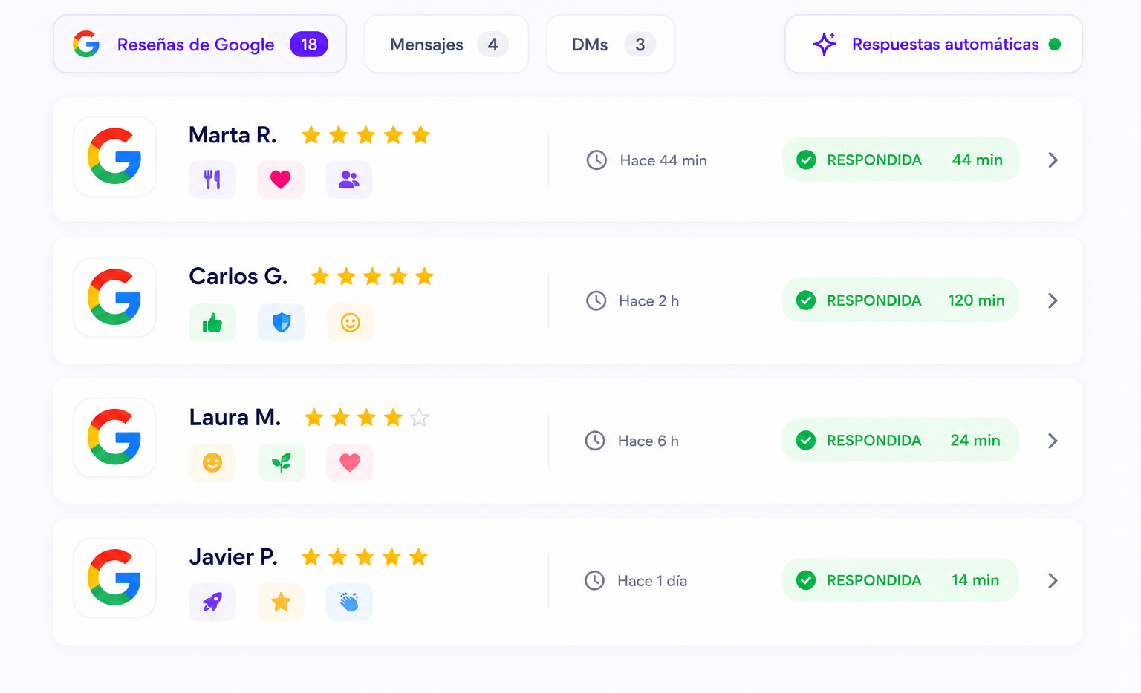Select the people group tag on Marta R.

coord(349,180)
